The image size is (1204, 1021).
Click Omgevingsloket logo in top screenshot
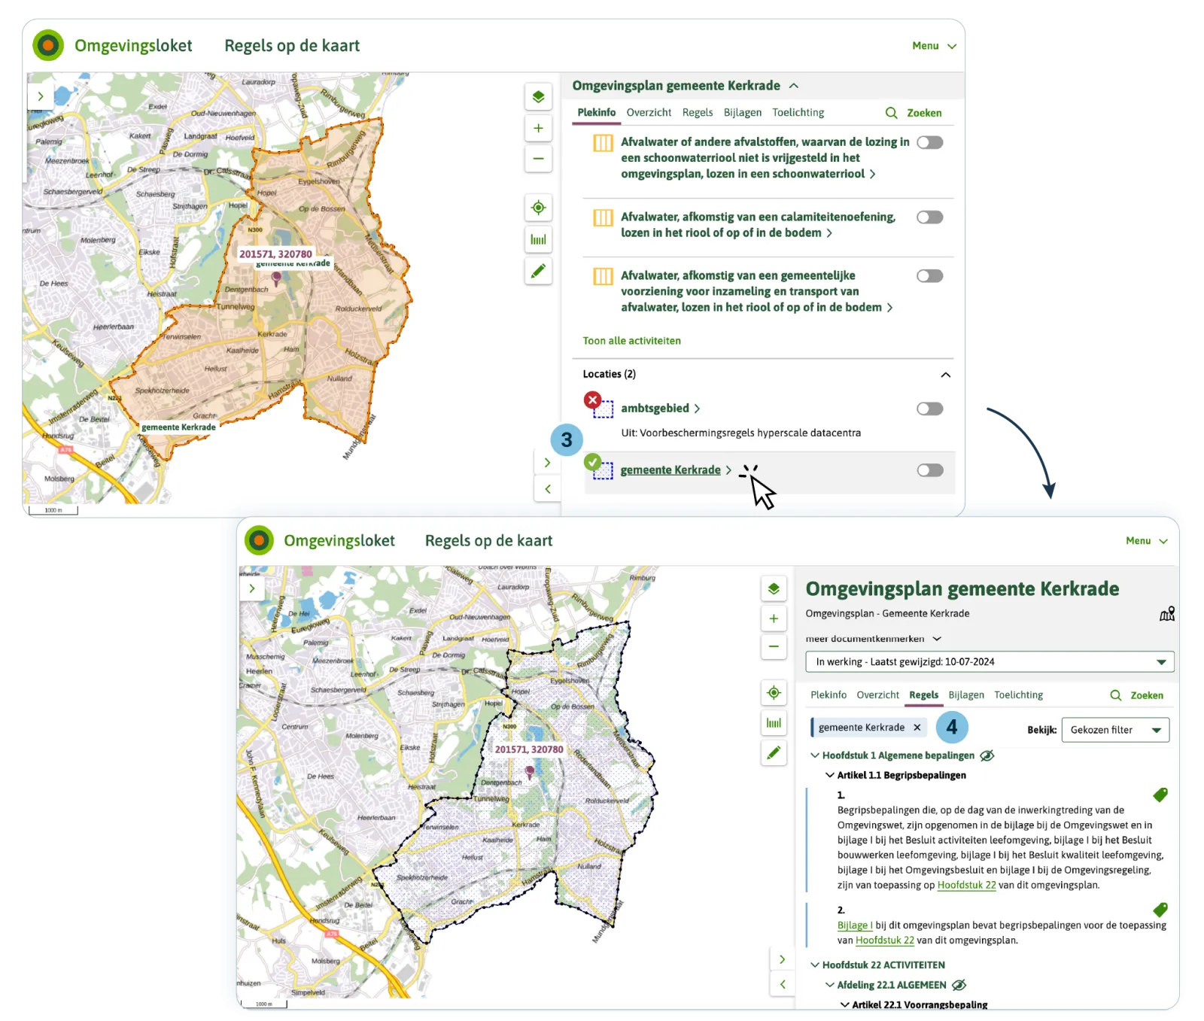click(x=48, y=46)
